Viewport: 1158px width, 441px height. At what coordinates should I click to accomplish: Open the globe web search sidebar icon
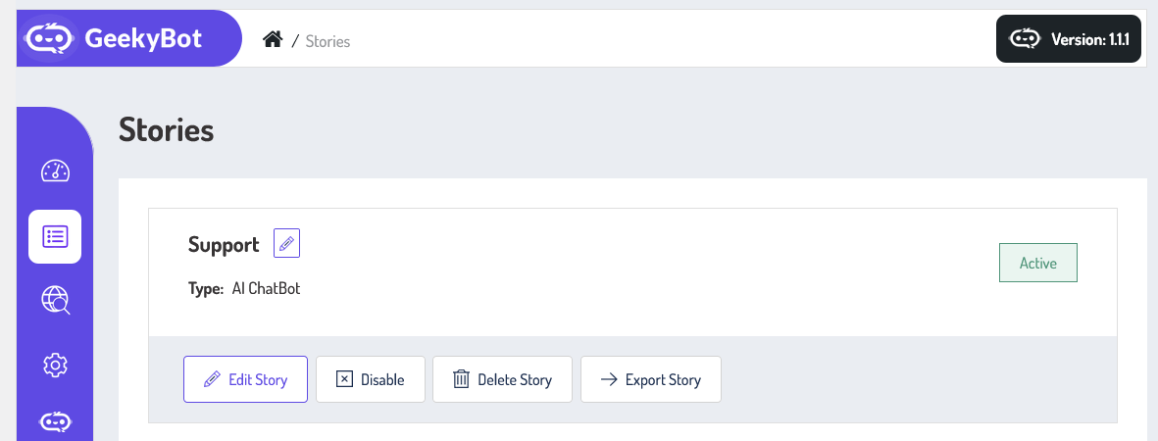[55, 301]
